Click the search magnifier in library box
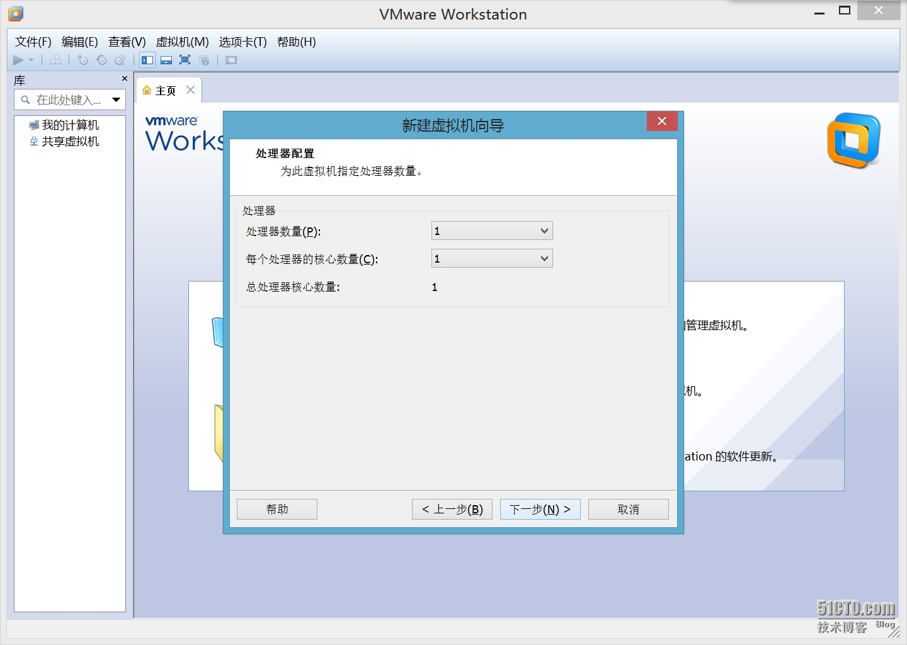Screen dimensions: 907x645 click(x=26, y=100)
